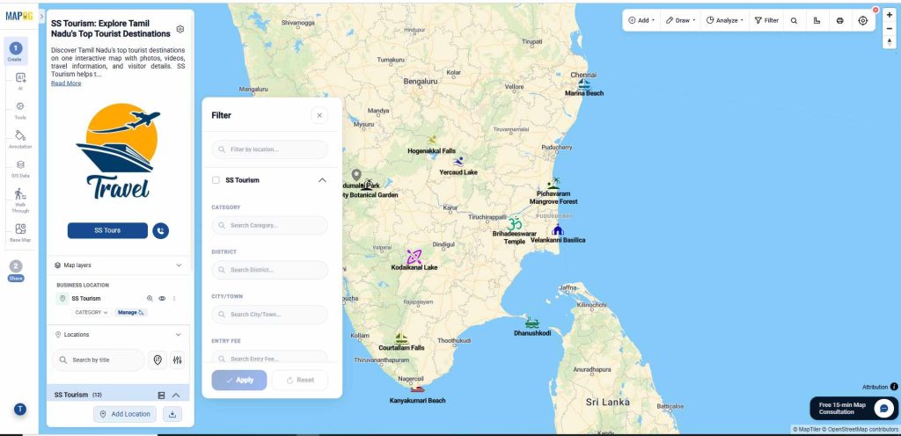Apply the filter

pos(239,381)
